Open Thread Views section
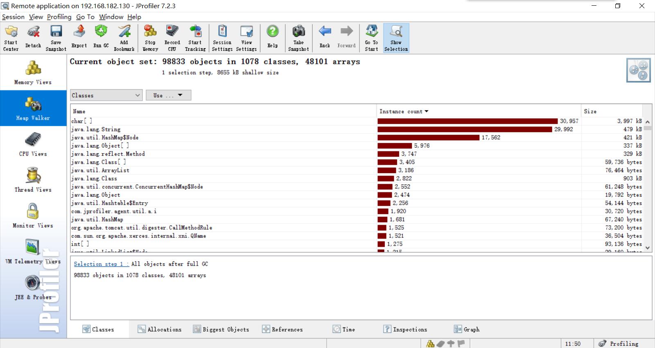Image resolution: width=655 pixels, height=348 pixels. (33, 180)
